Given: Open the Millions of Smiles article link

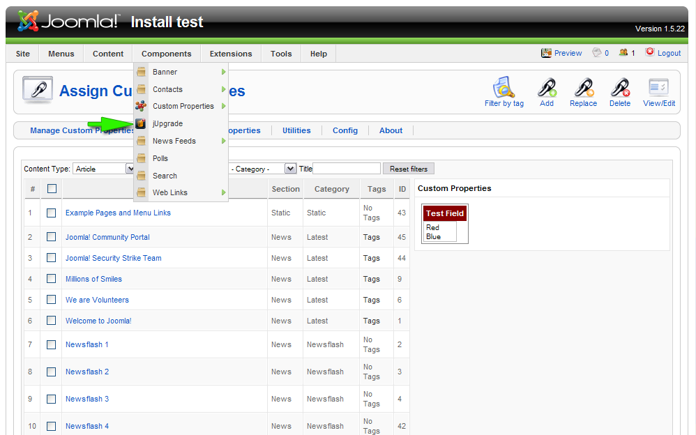Looking at the screenshot, I should 93,279.
